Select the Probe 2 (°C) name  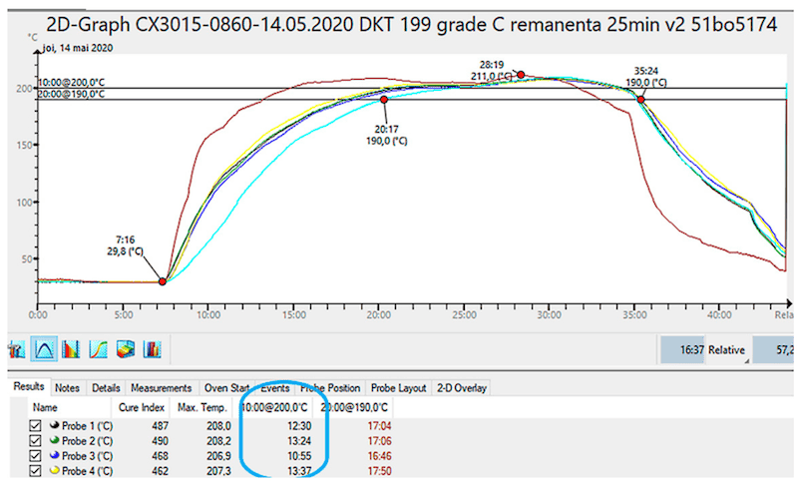[87, 441]
